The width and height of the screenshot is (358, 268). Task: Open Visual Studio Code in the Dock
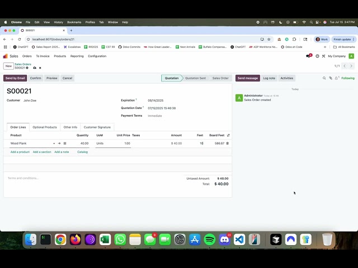[x=239, y=240]
